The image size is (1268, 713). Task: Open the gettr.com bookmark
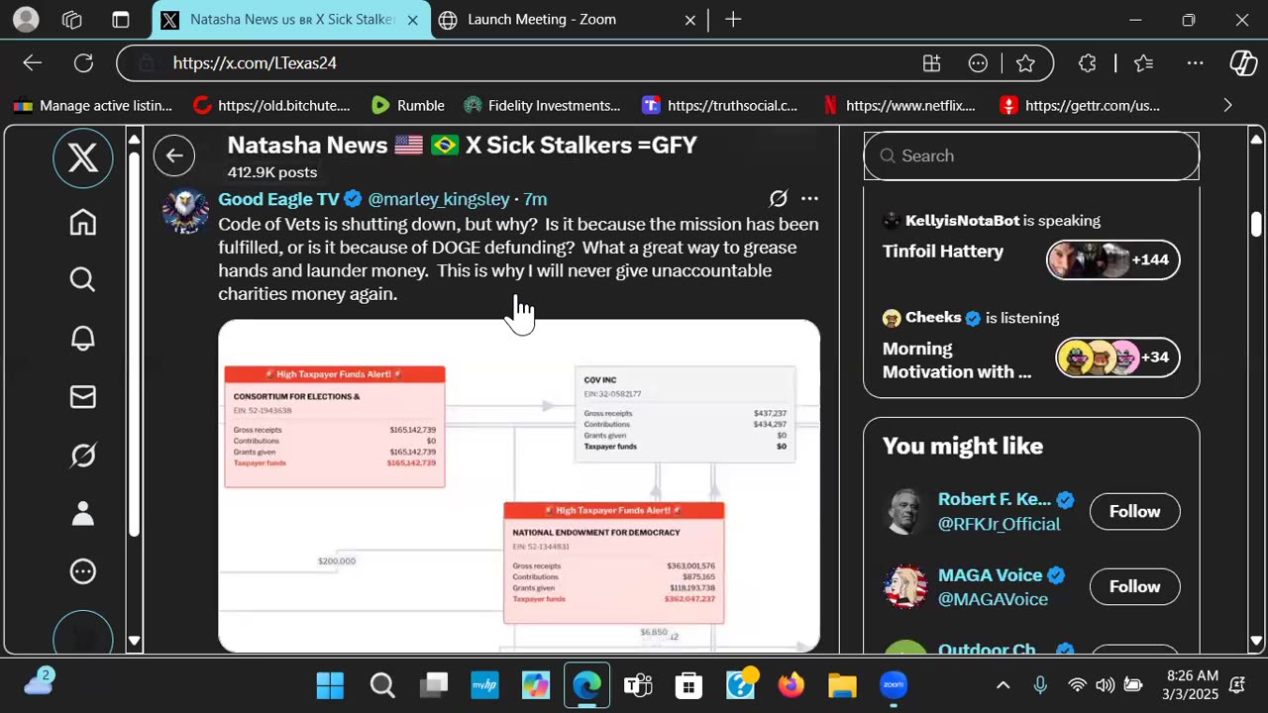(x=1081, y=105)
